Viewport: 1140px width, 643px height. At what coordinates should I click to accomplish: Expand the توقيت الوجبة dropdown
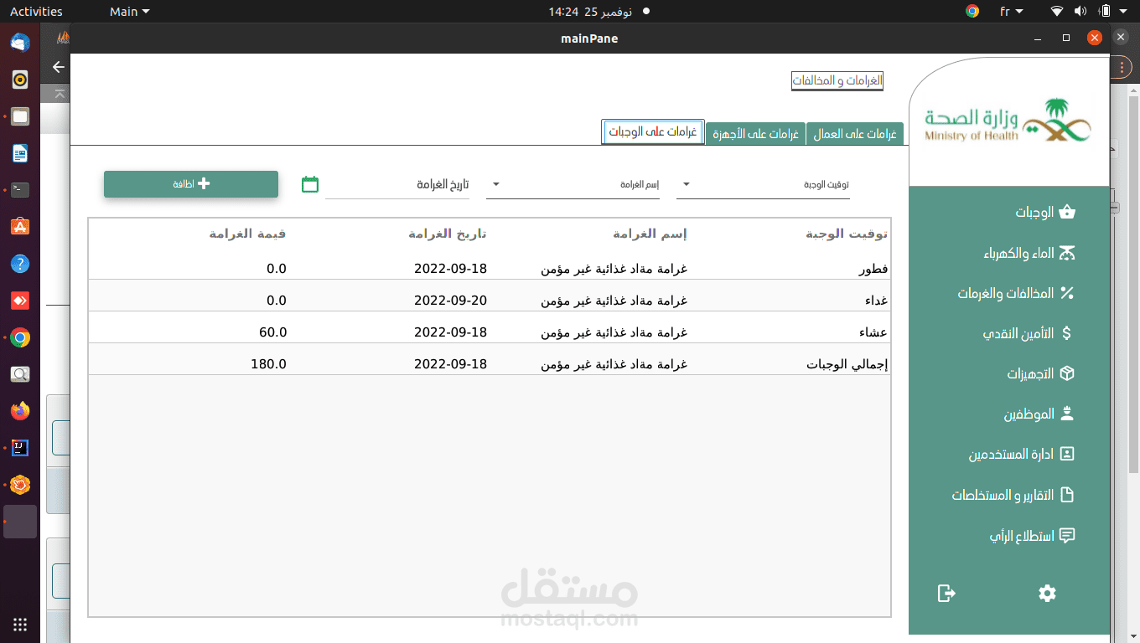tap(686, 184)
